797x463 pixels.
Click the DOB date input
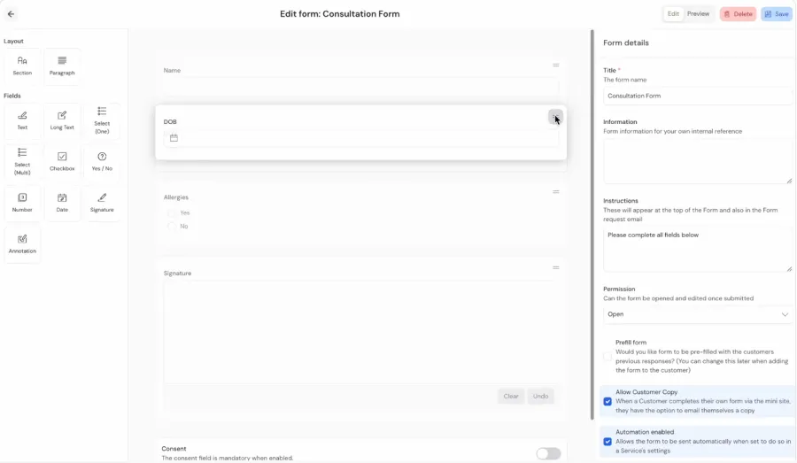361,138
